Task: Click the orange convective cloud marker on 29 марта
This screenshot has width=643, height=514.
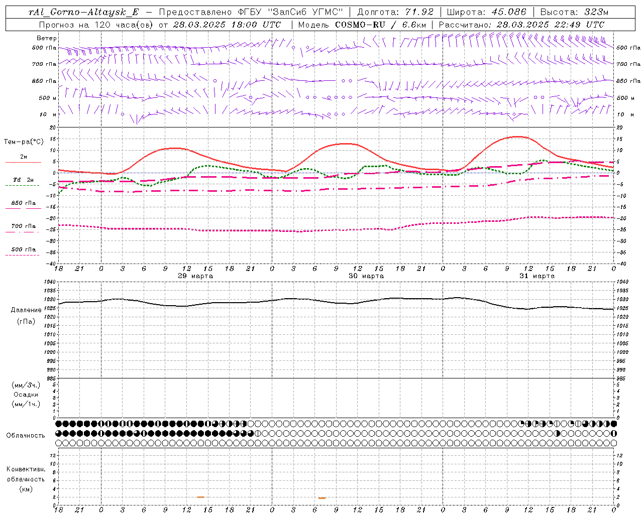Action: [201, 497]
